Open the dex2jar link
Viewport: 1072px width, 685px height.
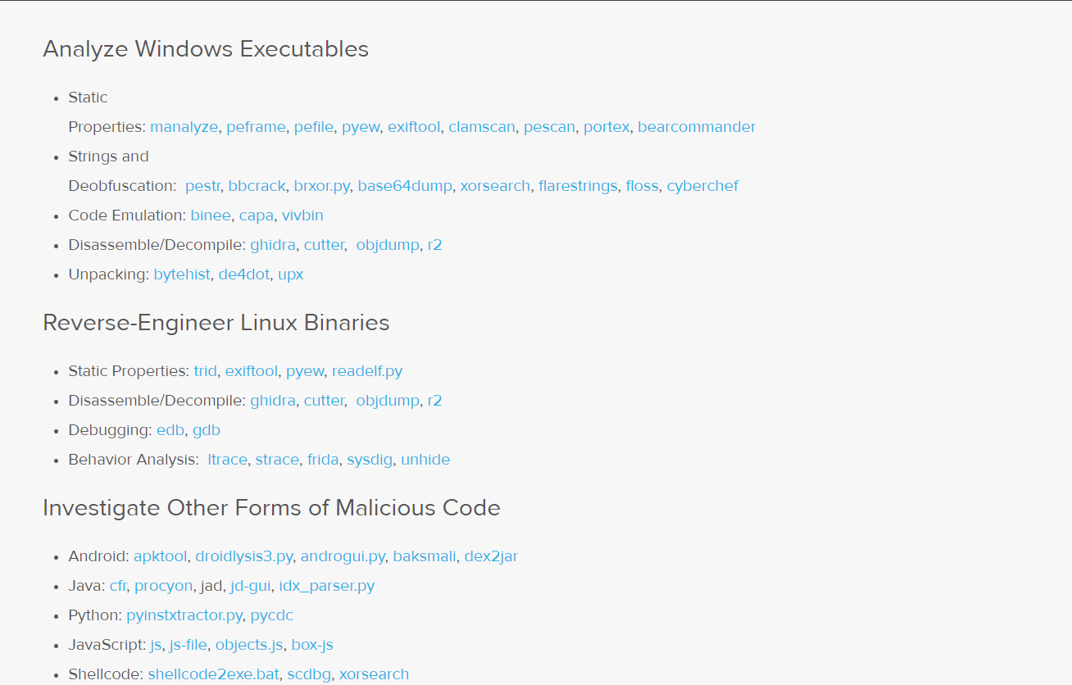tap(491, 556)
